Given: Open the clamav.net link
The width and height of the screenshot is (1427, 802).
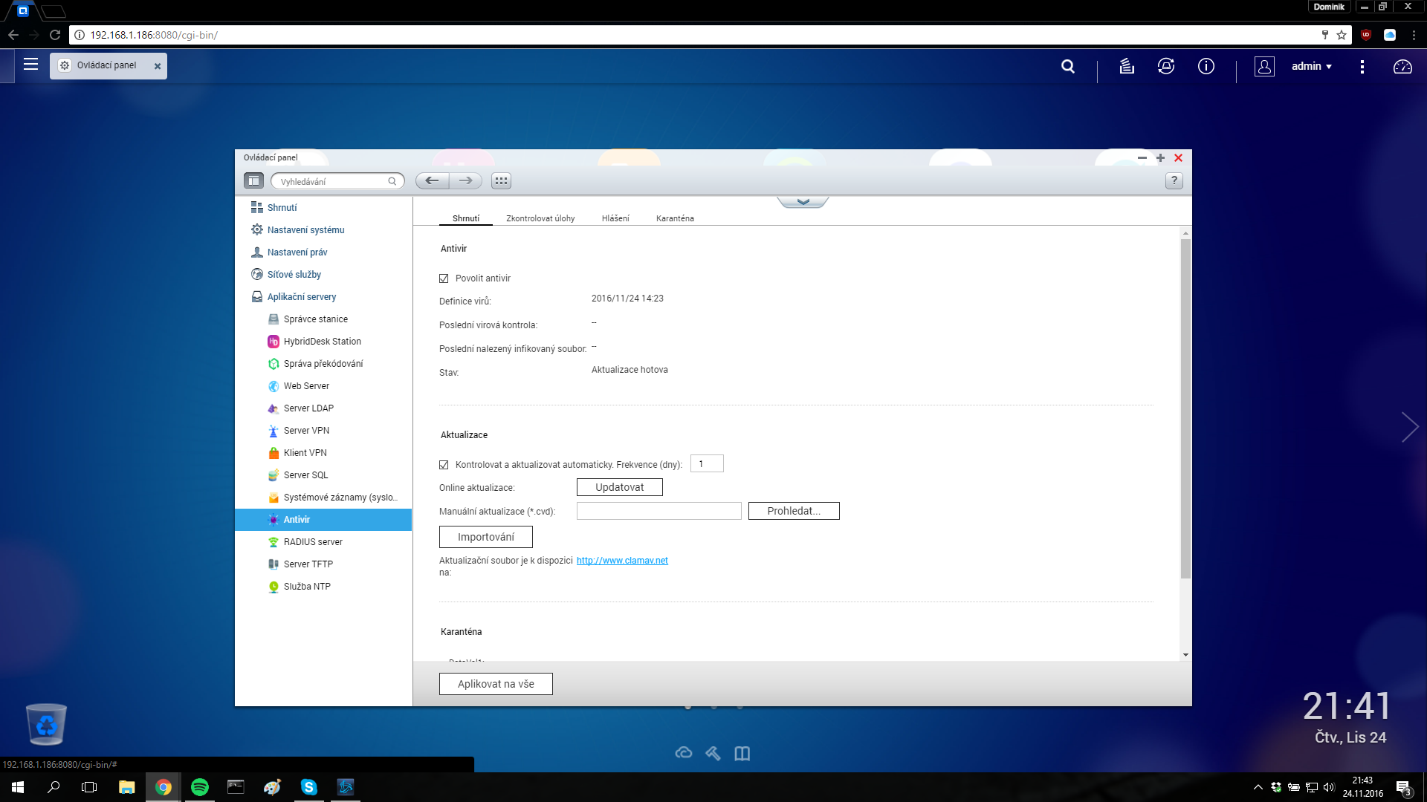Looking at the screenshot, I should pyautogui.click(x=622, y=561).
